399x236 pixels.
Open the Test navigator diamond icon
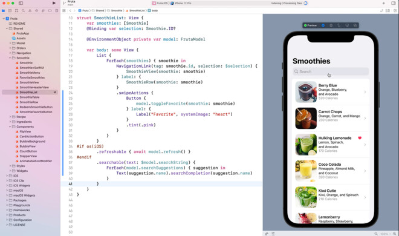pyautogui.click(x=37, y=11)
